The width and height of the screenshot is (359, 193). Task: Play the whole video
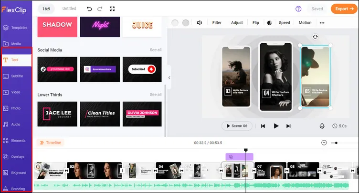click(276, 126)
